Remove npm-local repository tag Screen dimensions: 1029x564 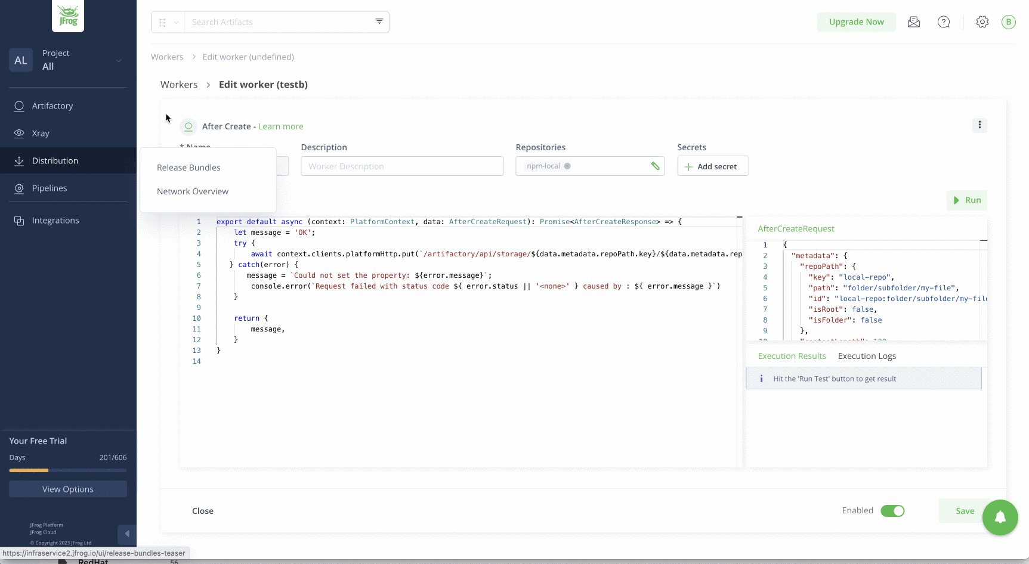click(x=567, y=166)
